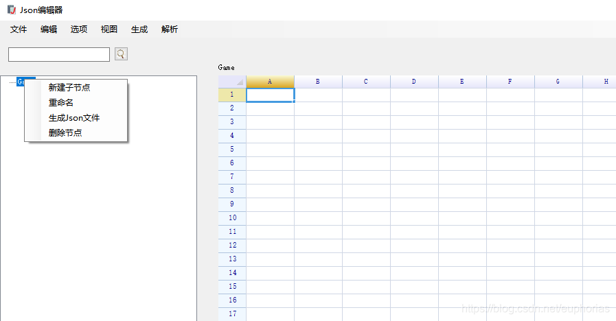Select column H header
Screen dimensions: 616x321
coord(600,82)
